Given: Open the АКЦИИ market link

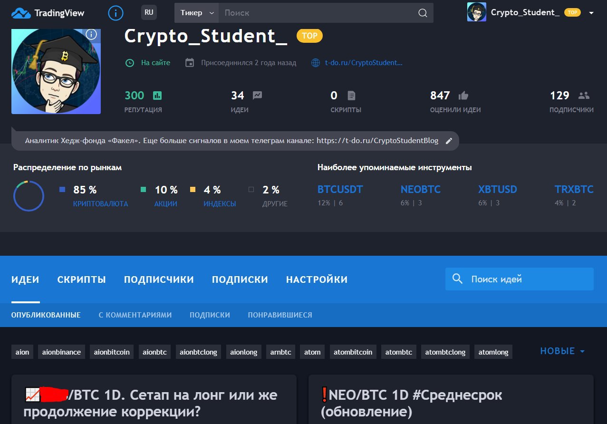Looking at the screenshot, I should (166, 204).
